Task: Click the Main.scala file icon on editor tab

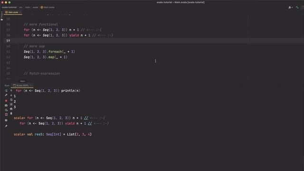Action: click(x=6, y=12)
